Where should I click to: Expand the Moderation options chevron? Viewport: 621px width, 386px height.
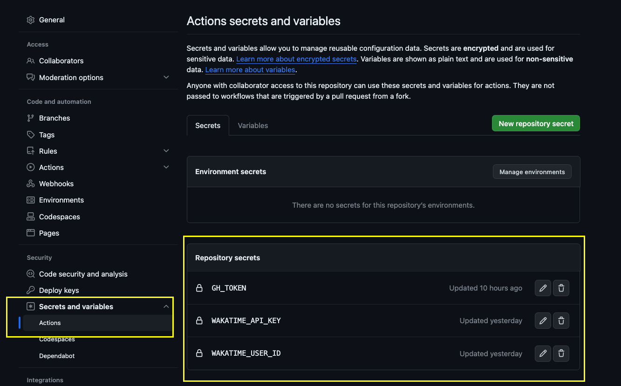click(x=166, y=77)
